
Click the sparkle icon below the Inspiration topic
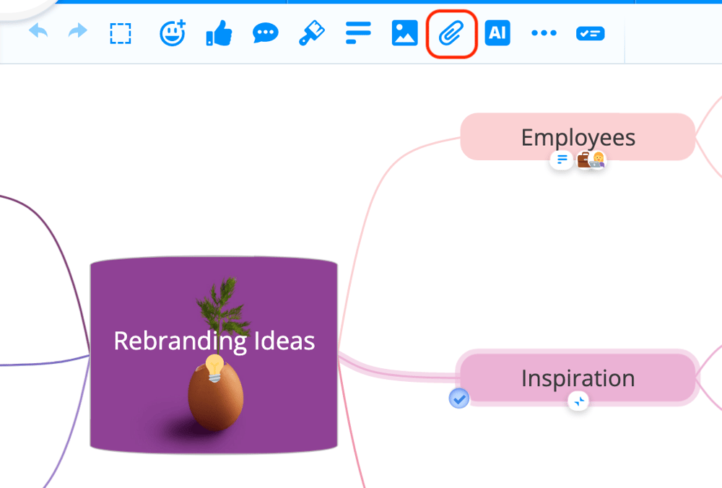coord(578,401)
